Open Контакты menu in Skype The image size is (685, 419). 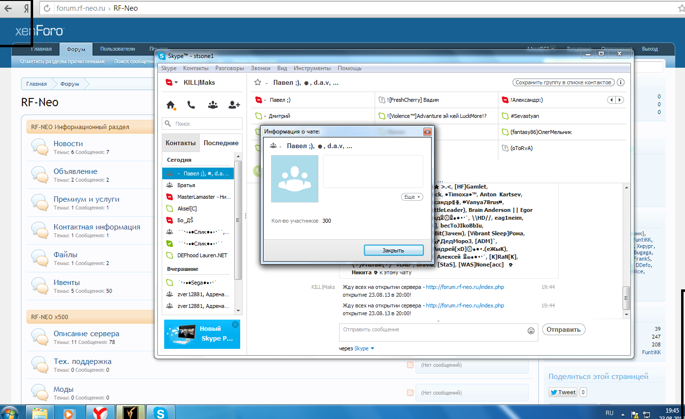pyautogui.click(x=196, y=68)
